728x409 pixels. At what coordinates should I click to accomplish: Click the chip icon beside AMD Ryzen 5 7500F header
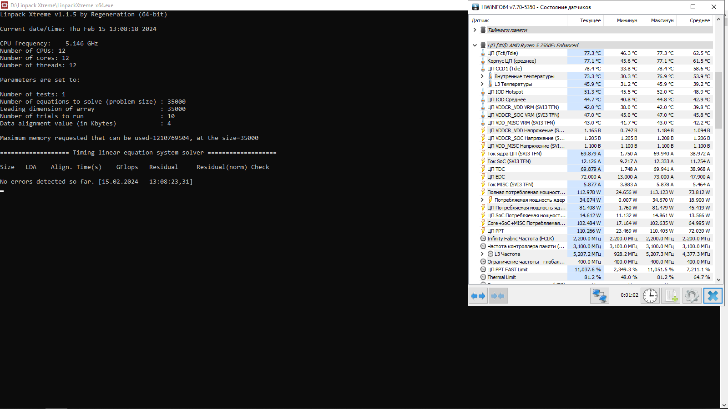(x=483, y=45)
